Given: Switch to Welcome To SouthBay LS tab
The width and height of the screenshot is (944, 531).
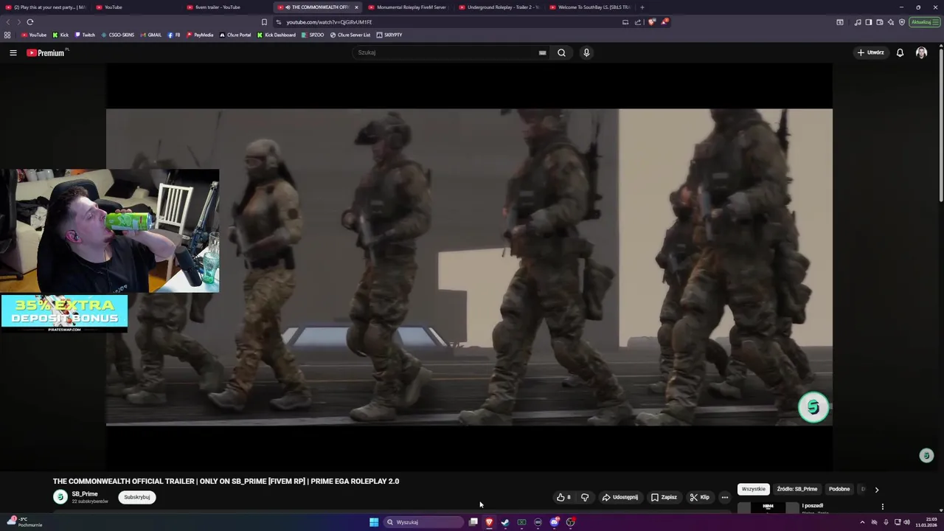Looking at the screenshot, I should click(590, 7).
